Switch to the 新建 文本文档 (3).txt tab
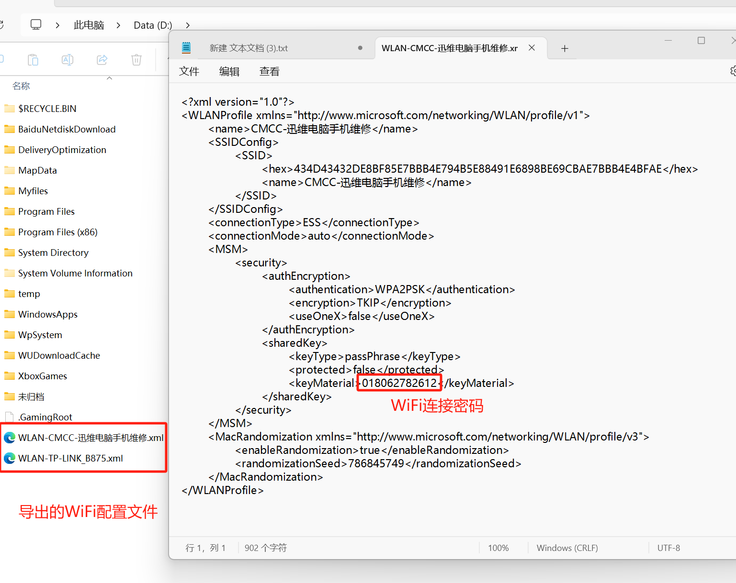The image size is (736, 583). 249,48
